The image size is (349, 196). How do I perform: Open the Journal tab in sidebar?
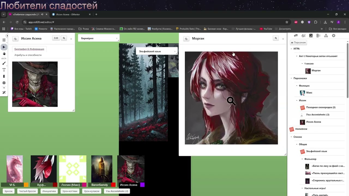(x=311, y=36)
